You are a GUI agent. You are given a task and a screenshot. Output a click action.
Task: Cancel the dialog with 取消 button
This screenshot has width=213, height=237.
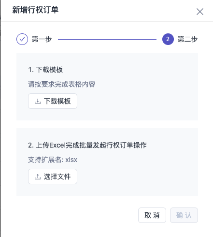pyautogui.click(x=152, y=215)
